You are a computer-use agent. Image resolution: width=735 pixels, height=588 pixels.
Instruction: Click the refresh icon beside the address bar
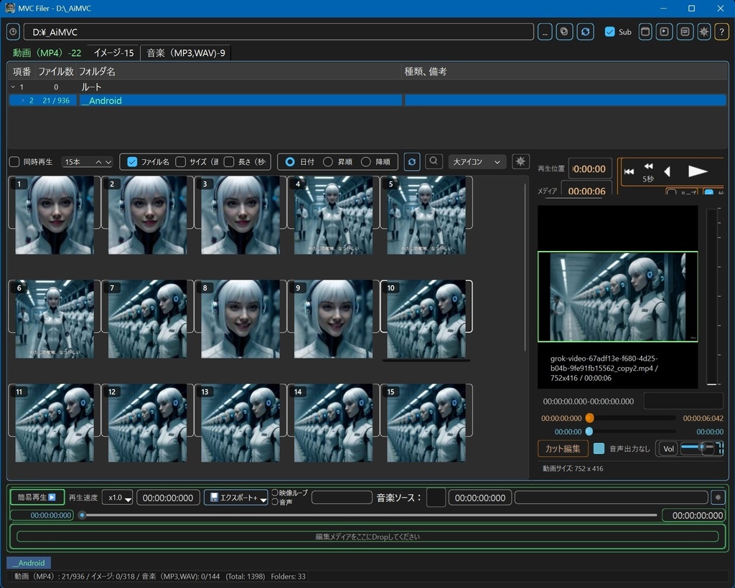[584, 32]
